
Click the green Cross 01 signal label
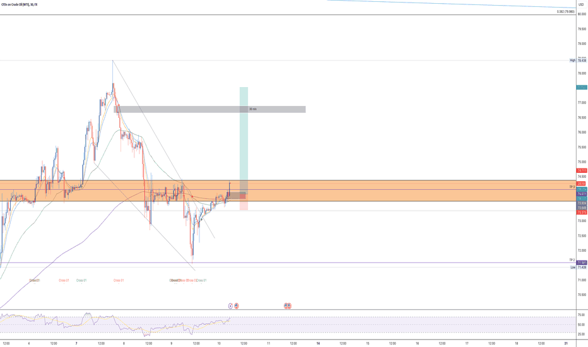point(81,280)
